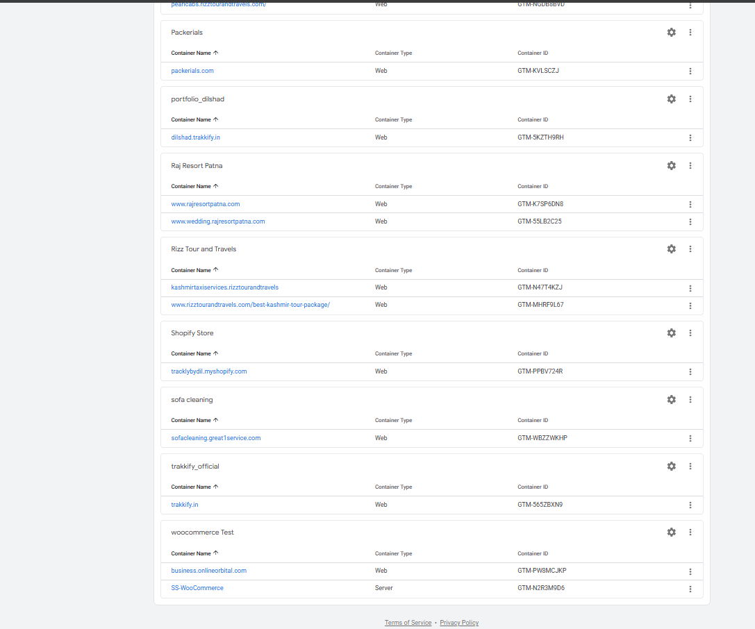Image resolution: width=755 pixels, height=629 pixels.
Task: Click the Raj Resort Patna account title
Action: click(197, 165)
